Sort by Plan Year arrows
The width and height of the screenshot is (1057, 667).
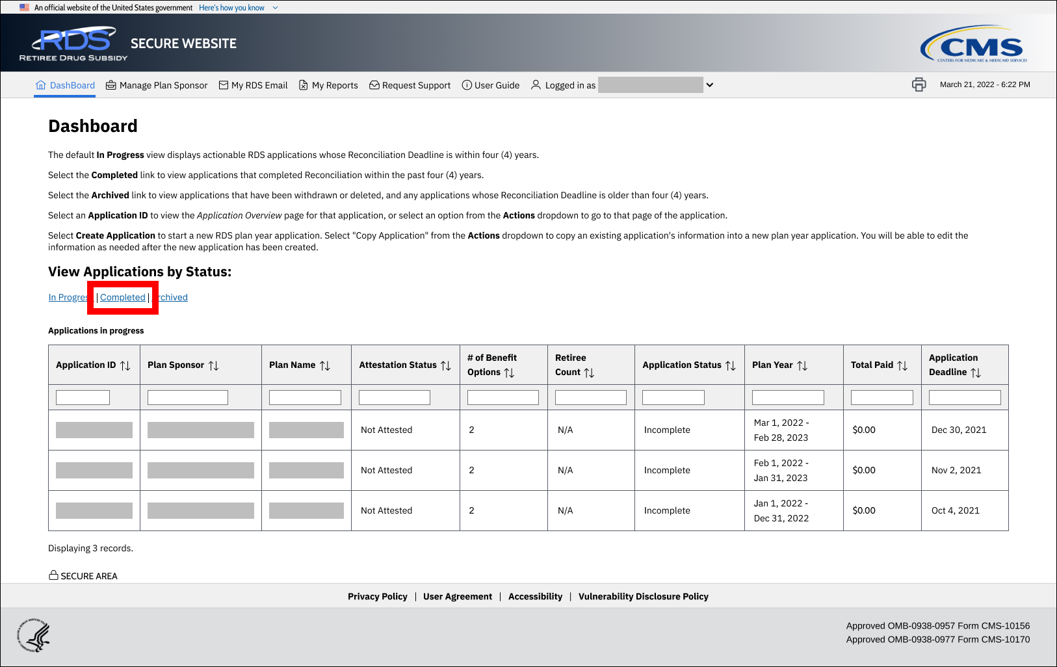pyautogui.click(x=802, y=365)
